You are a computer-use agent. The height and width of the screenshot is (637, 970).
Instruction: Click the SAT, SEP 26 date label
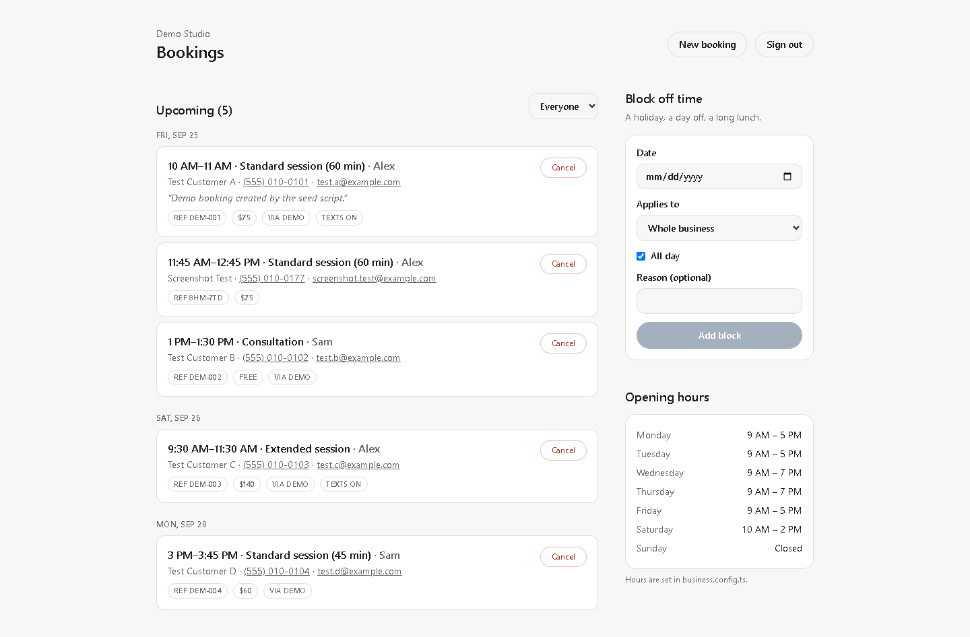[x=179, y=418]
